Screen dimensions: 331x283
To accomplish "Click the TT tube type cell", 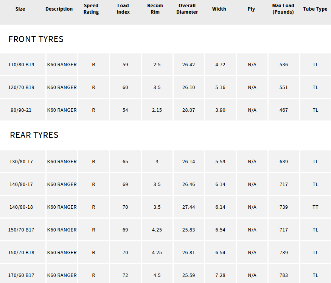I will (315, 207).
